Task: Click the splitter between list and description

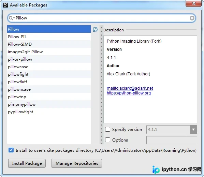Action: point(102,85)
